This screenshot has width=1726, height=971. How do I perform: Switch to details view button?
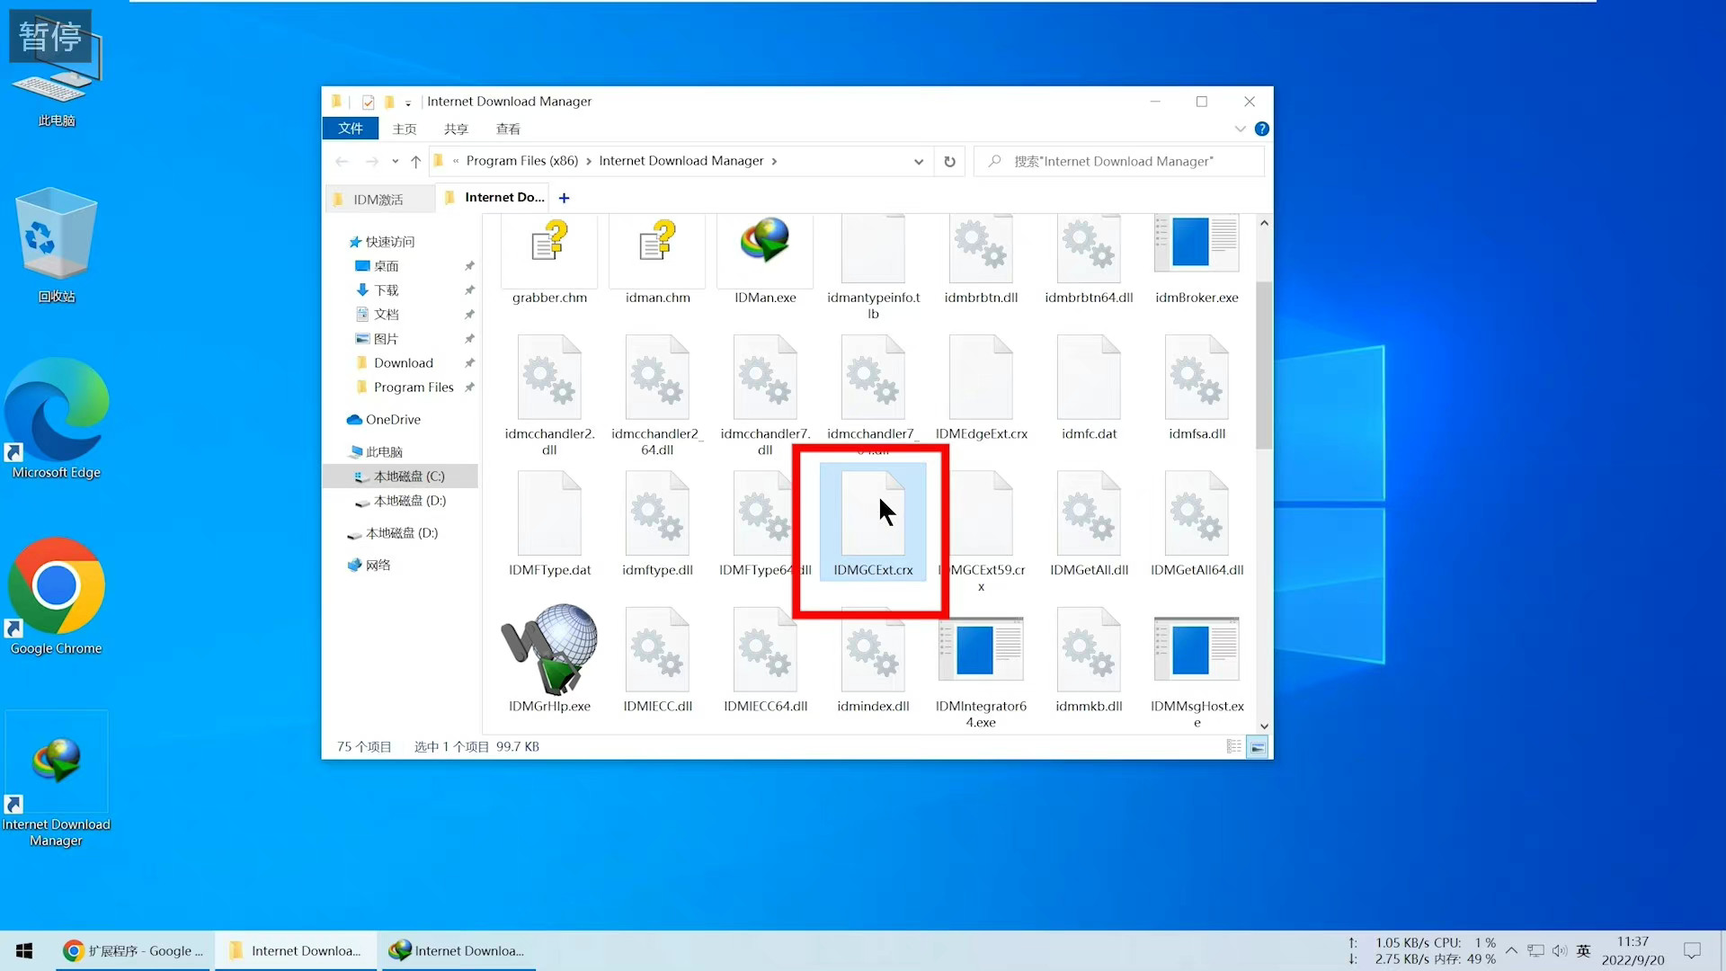pyautogui.click(x=1233, y=747)
